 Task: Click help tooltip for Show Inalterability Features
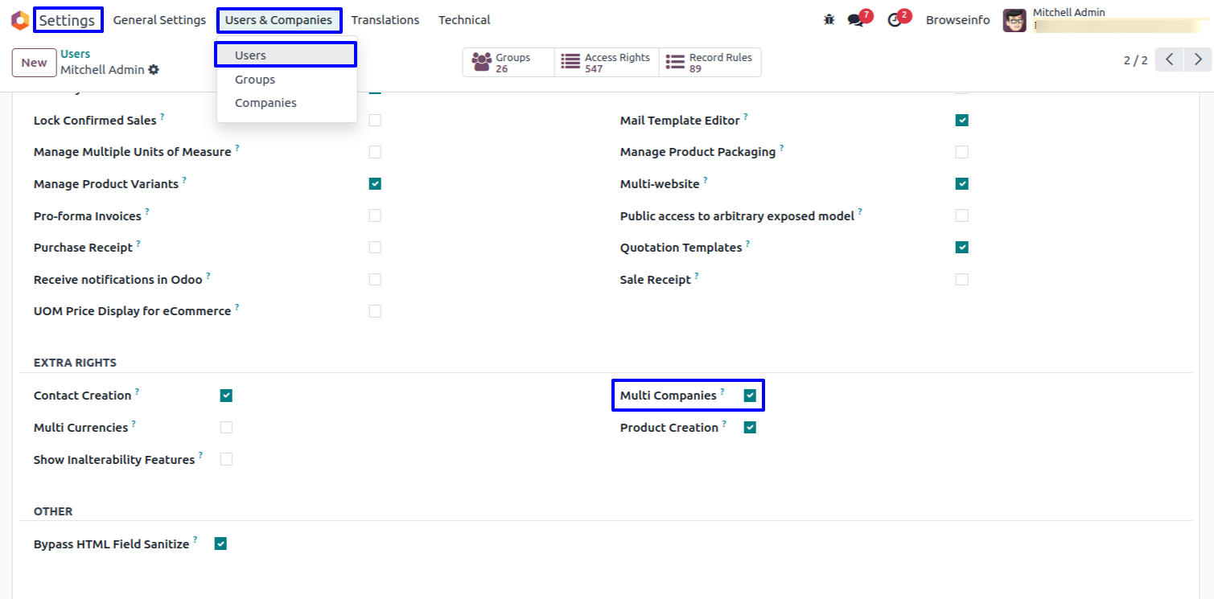coord(201,456)
